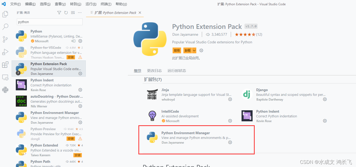
Task: Open manage gear for Jinja in pack
Action: pyautogui.click(x=230, y=99)
